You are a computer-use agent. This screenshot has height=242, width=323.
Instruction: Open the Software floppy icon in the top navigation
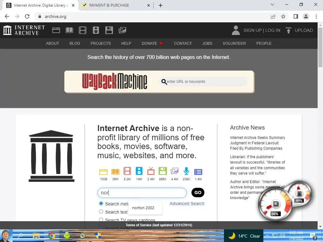109,30
